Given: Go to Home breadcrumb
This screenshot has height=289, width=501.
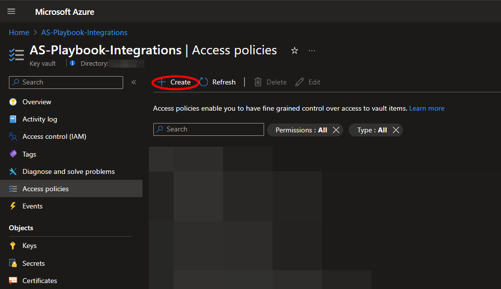Looking at the screenshot, I should 19,33.
